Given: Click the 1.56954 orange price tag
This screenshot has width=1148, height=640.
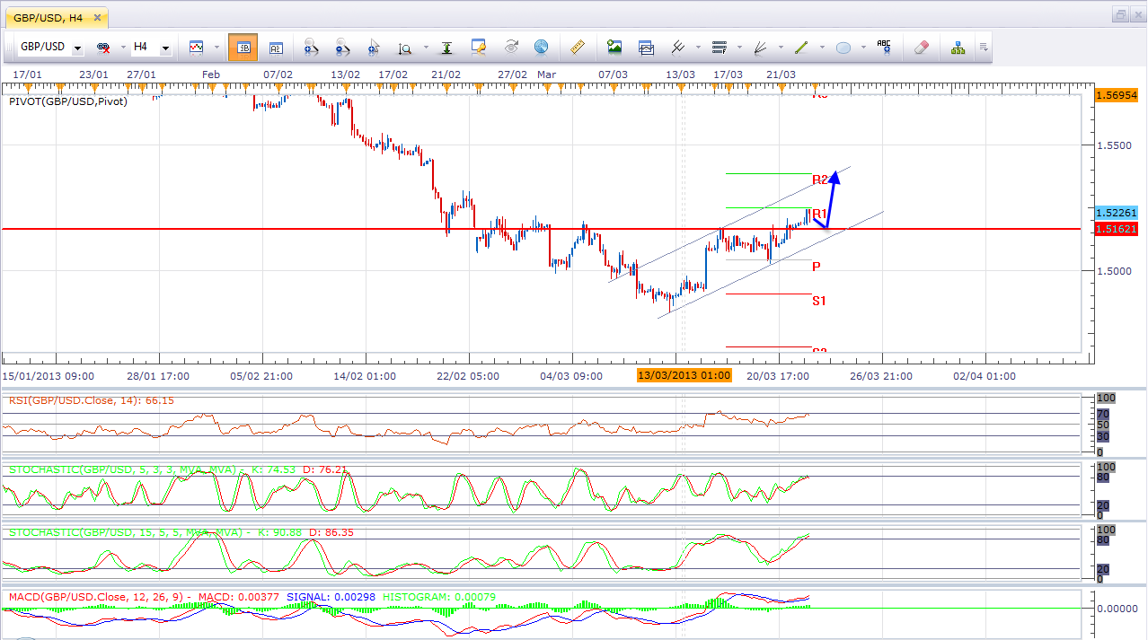Looking at the screenshot, I should point(1117,94).
